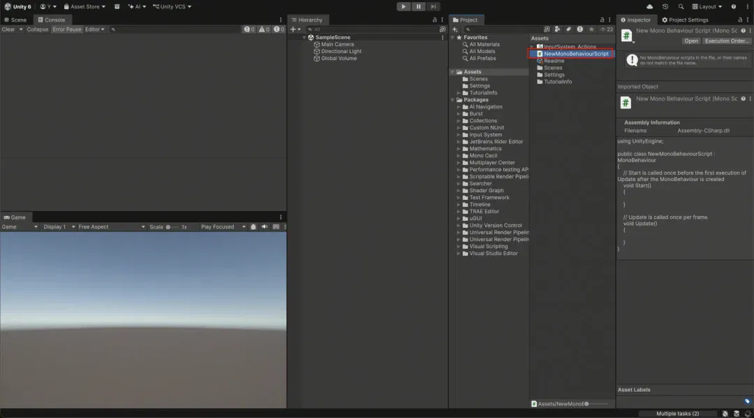The height and width of the screenshot is (418, 754).
Task: Open the Layout dropdown
Action: pos(707,7)
